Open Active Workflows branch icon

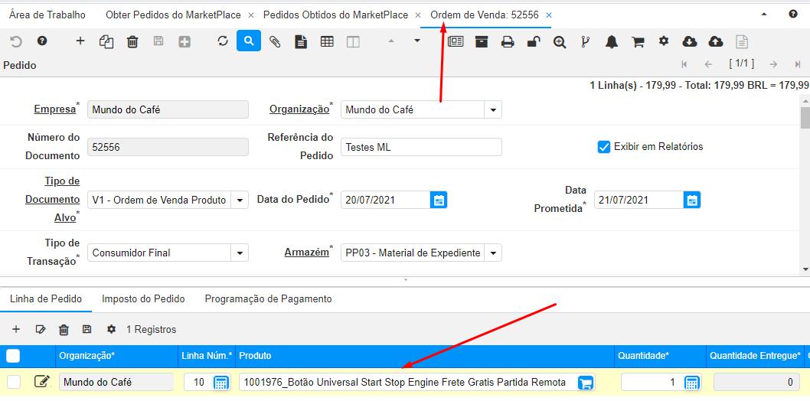(x=585, y=41)
